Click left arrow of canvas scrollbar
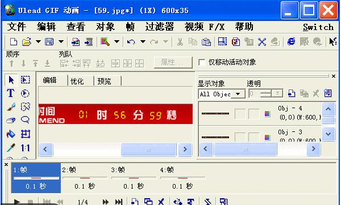This screenshot has width=341, height=205. (x=45, y=150)
